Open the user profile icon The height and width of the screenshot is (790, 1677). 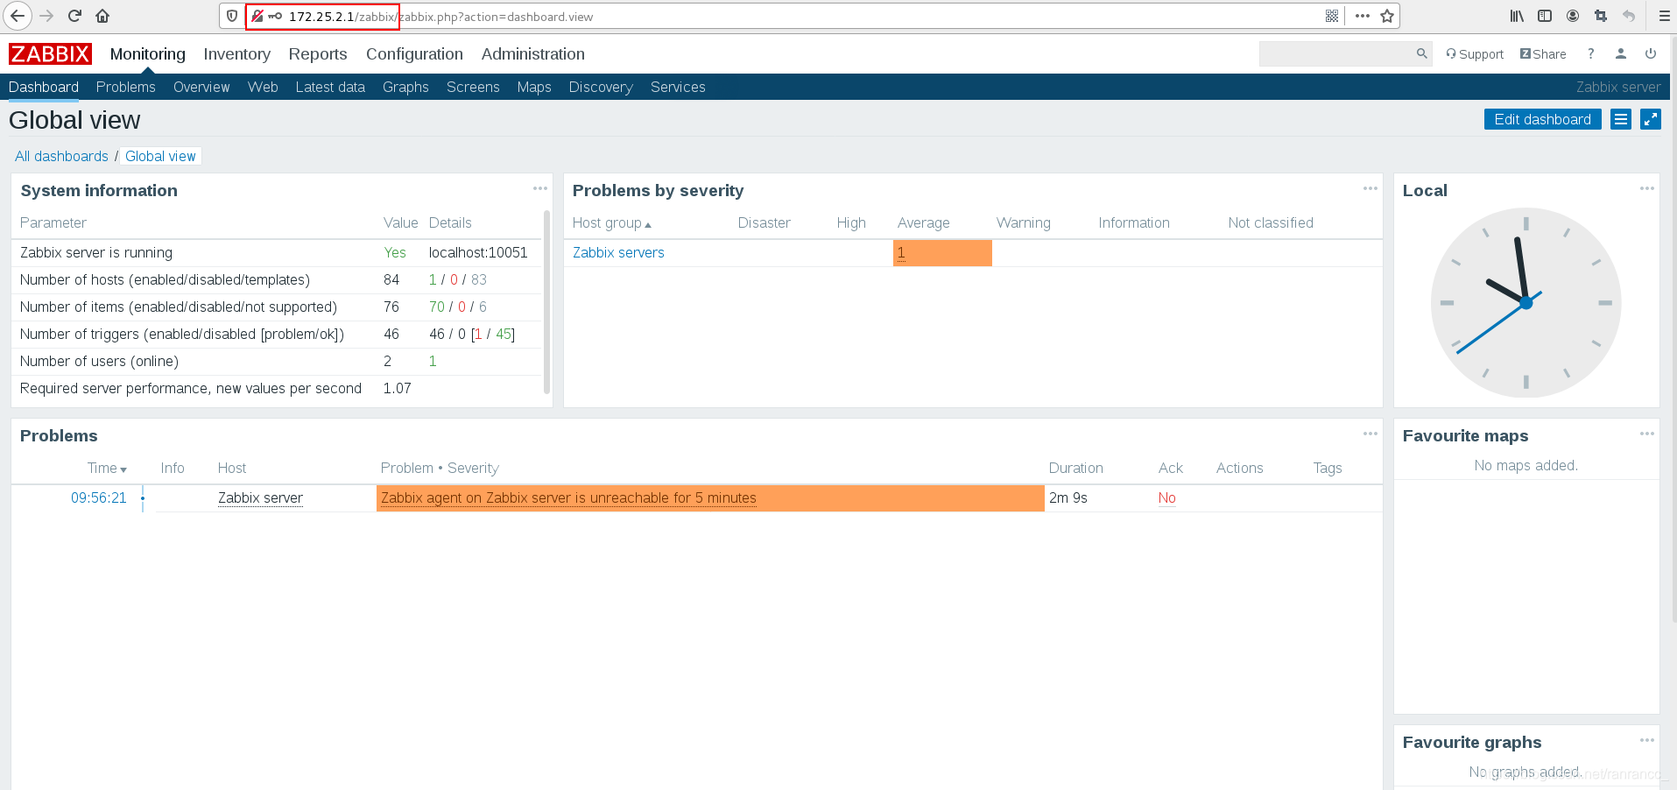[1621, 53]
